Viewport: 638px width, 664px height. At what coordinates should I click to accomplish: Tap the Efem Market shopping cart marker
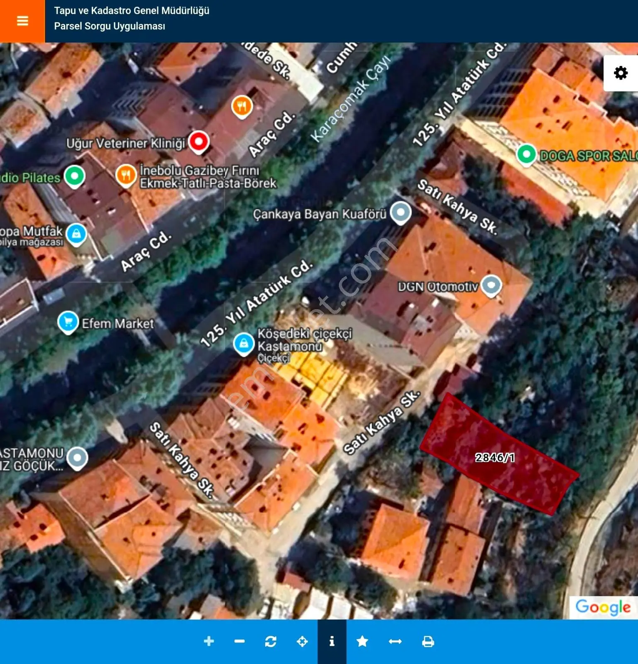pos(68,322)
